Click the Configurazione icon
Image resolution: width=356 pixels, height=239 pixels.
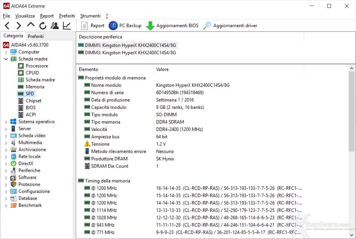point(13,191)
